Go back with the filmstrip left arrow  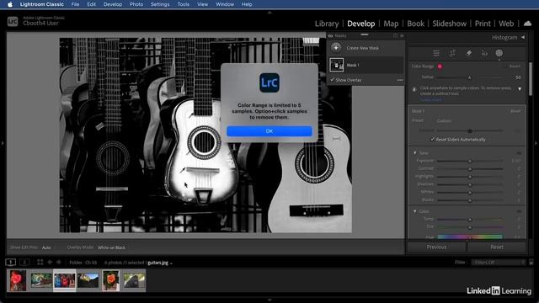pos(50,262)
